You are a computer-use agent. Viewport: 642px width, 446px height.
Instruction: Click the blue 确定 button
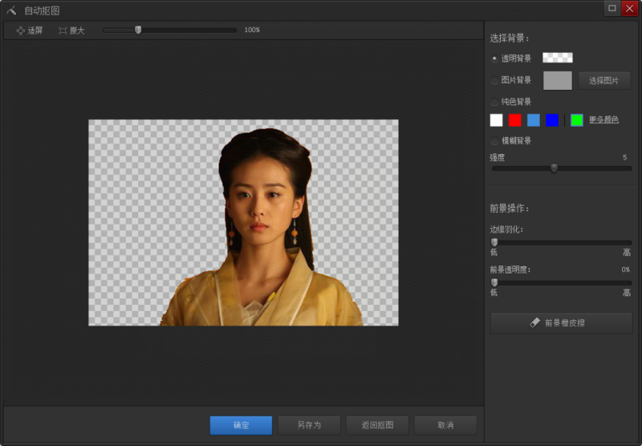click(242, 425)
